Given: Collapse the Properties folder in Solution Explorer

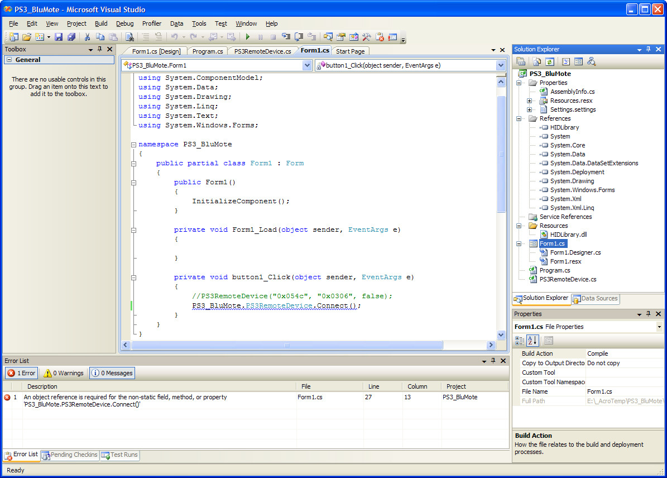Looking at the screenshot, I should coord(519,83).
